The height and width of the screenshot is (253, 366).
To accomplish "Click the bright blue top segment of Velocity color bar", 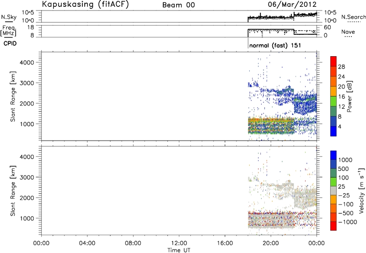I will pos(334,155).
